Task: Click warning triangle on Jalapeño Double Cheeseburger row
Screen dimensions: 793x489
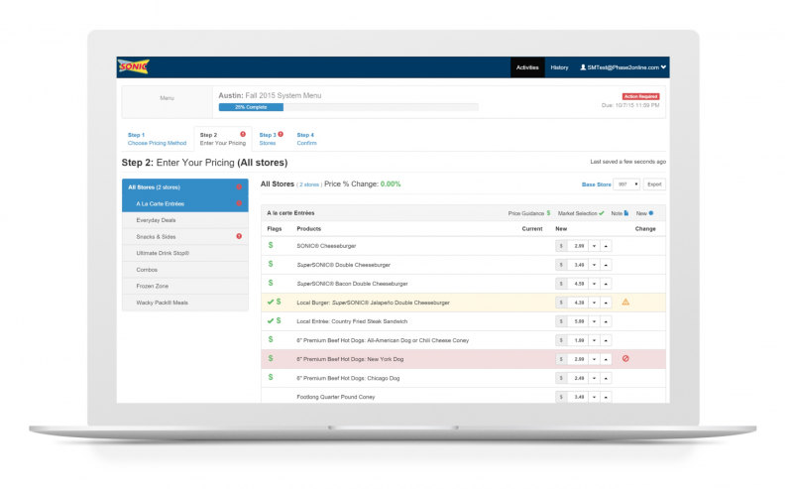Action: click(625, 302)
